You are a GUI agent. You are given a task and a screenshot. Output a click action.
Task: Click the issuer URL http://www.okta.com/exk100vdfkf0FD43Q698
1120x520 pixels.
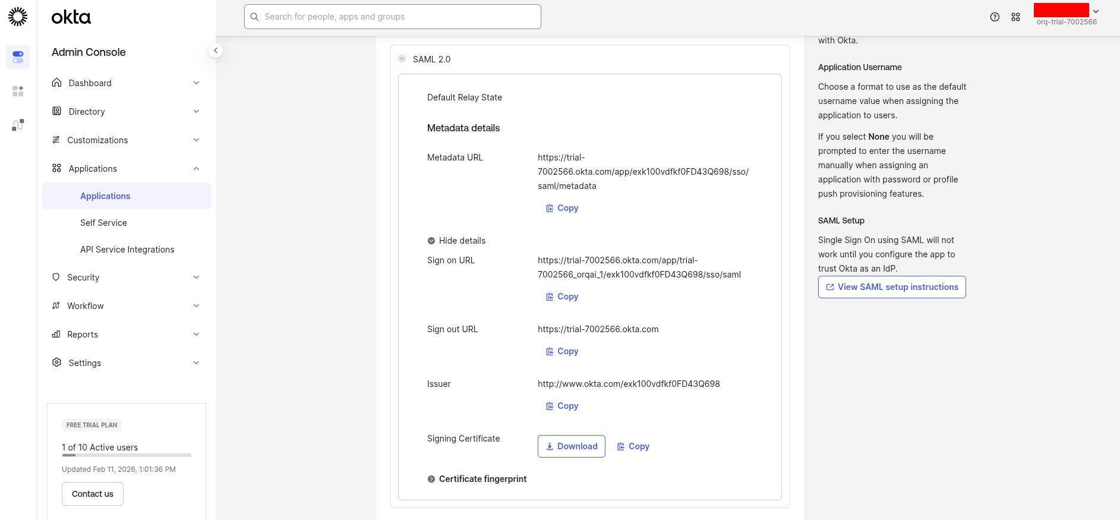[629, 384]
